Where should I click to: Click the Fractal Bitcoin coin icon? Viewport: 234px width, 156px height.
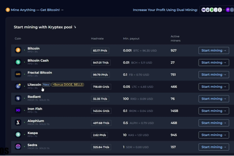click(18, 74)
